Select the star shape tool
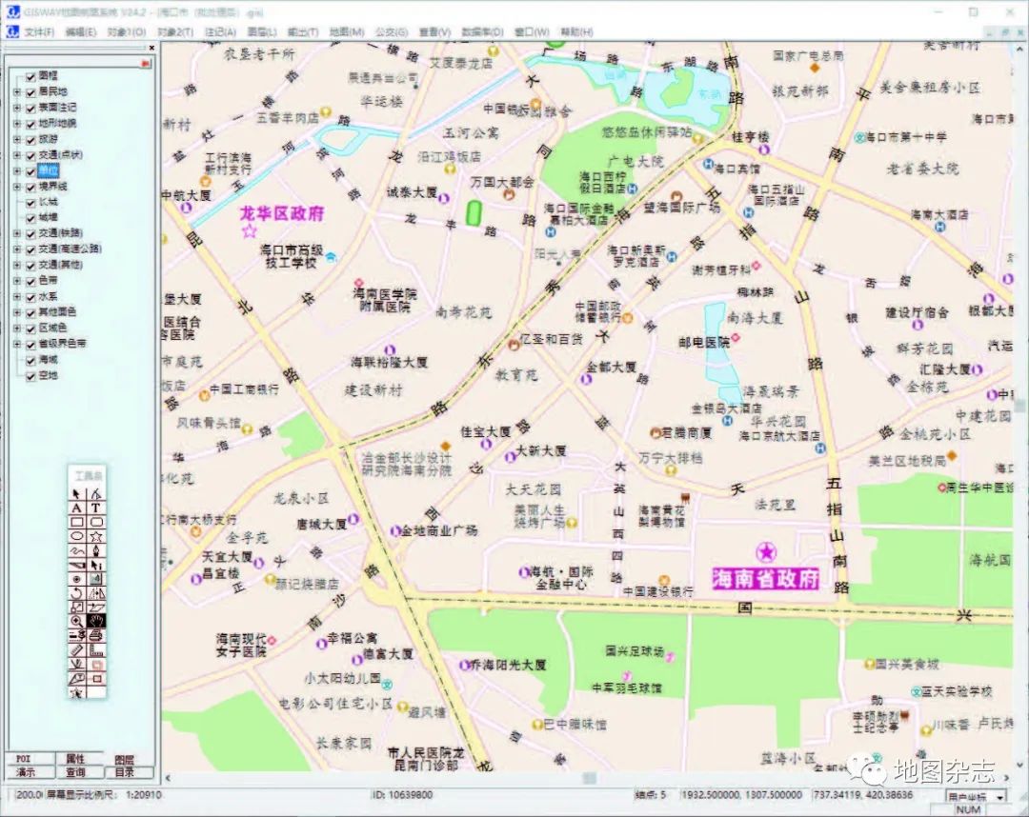 (x=95, y=534)
